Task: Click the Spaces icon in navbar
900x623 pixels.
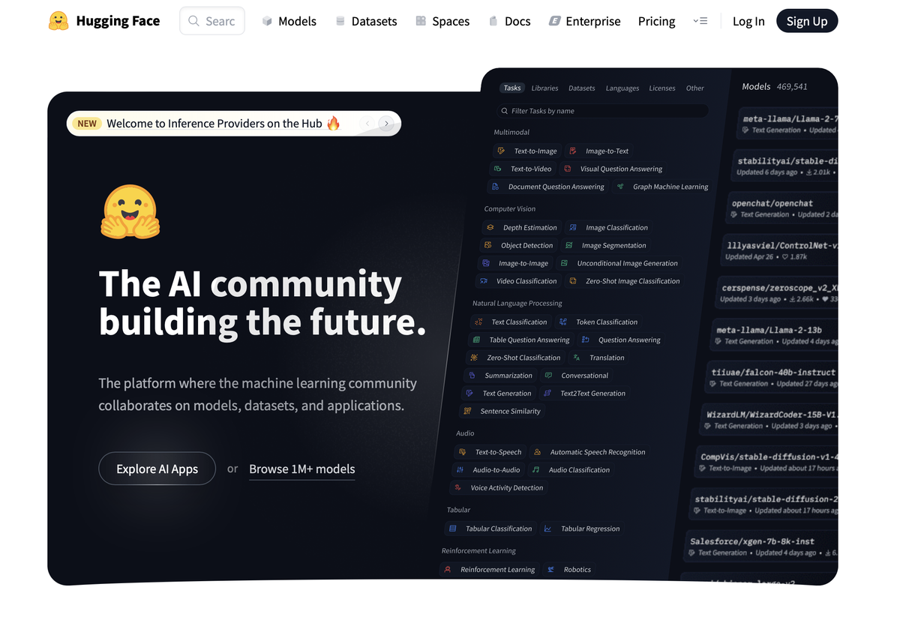Action: (421, 21)
